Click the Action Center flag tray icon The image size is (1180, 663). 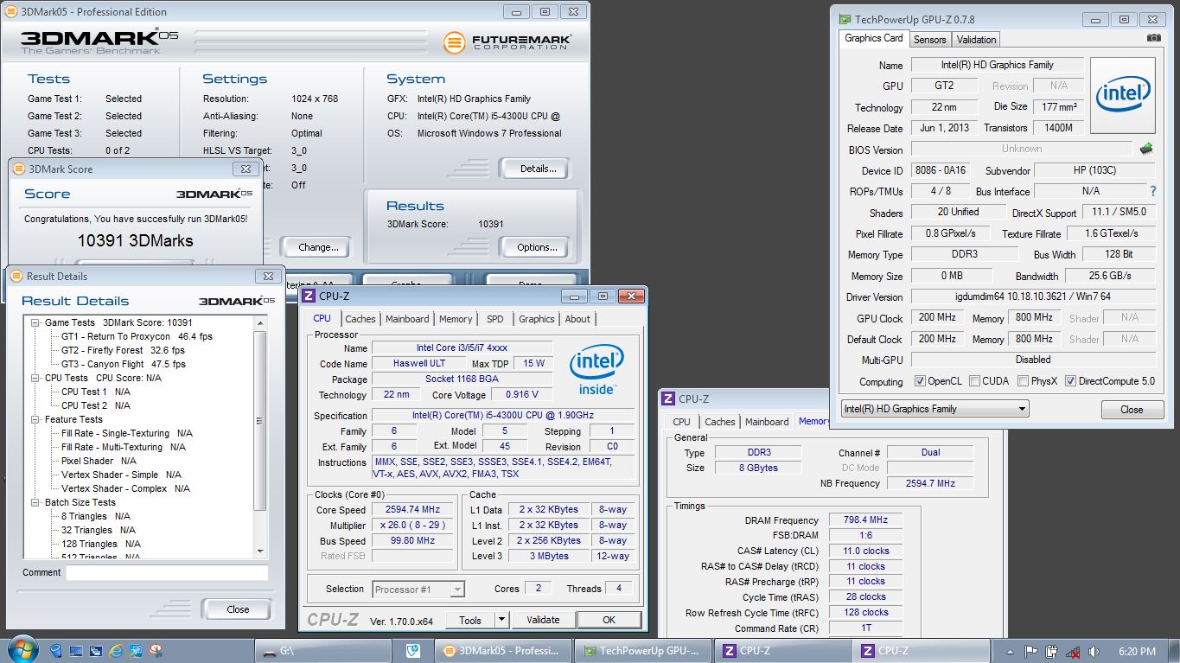click(1031, 651)
